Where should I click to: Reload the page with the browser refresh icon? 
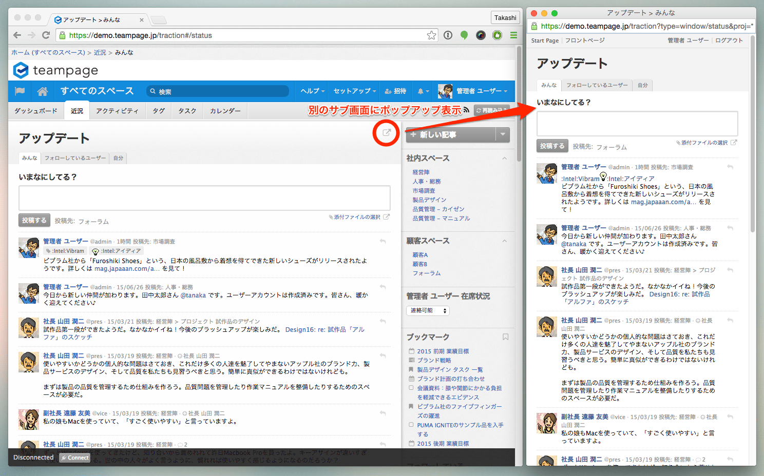coord(46,35)
